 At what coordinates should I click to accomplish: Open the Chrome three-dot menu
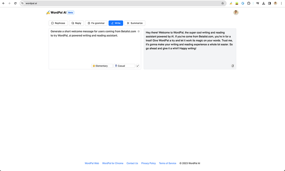(x=282, y=3)
